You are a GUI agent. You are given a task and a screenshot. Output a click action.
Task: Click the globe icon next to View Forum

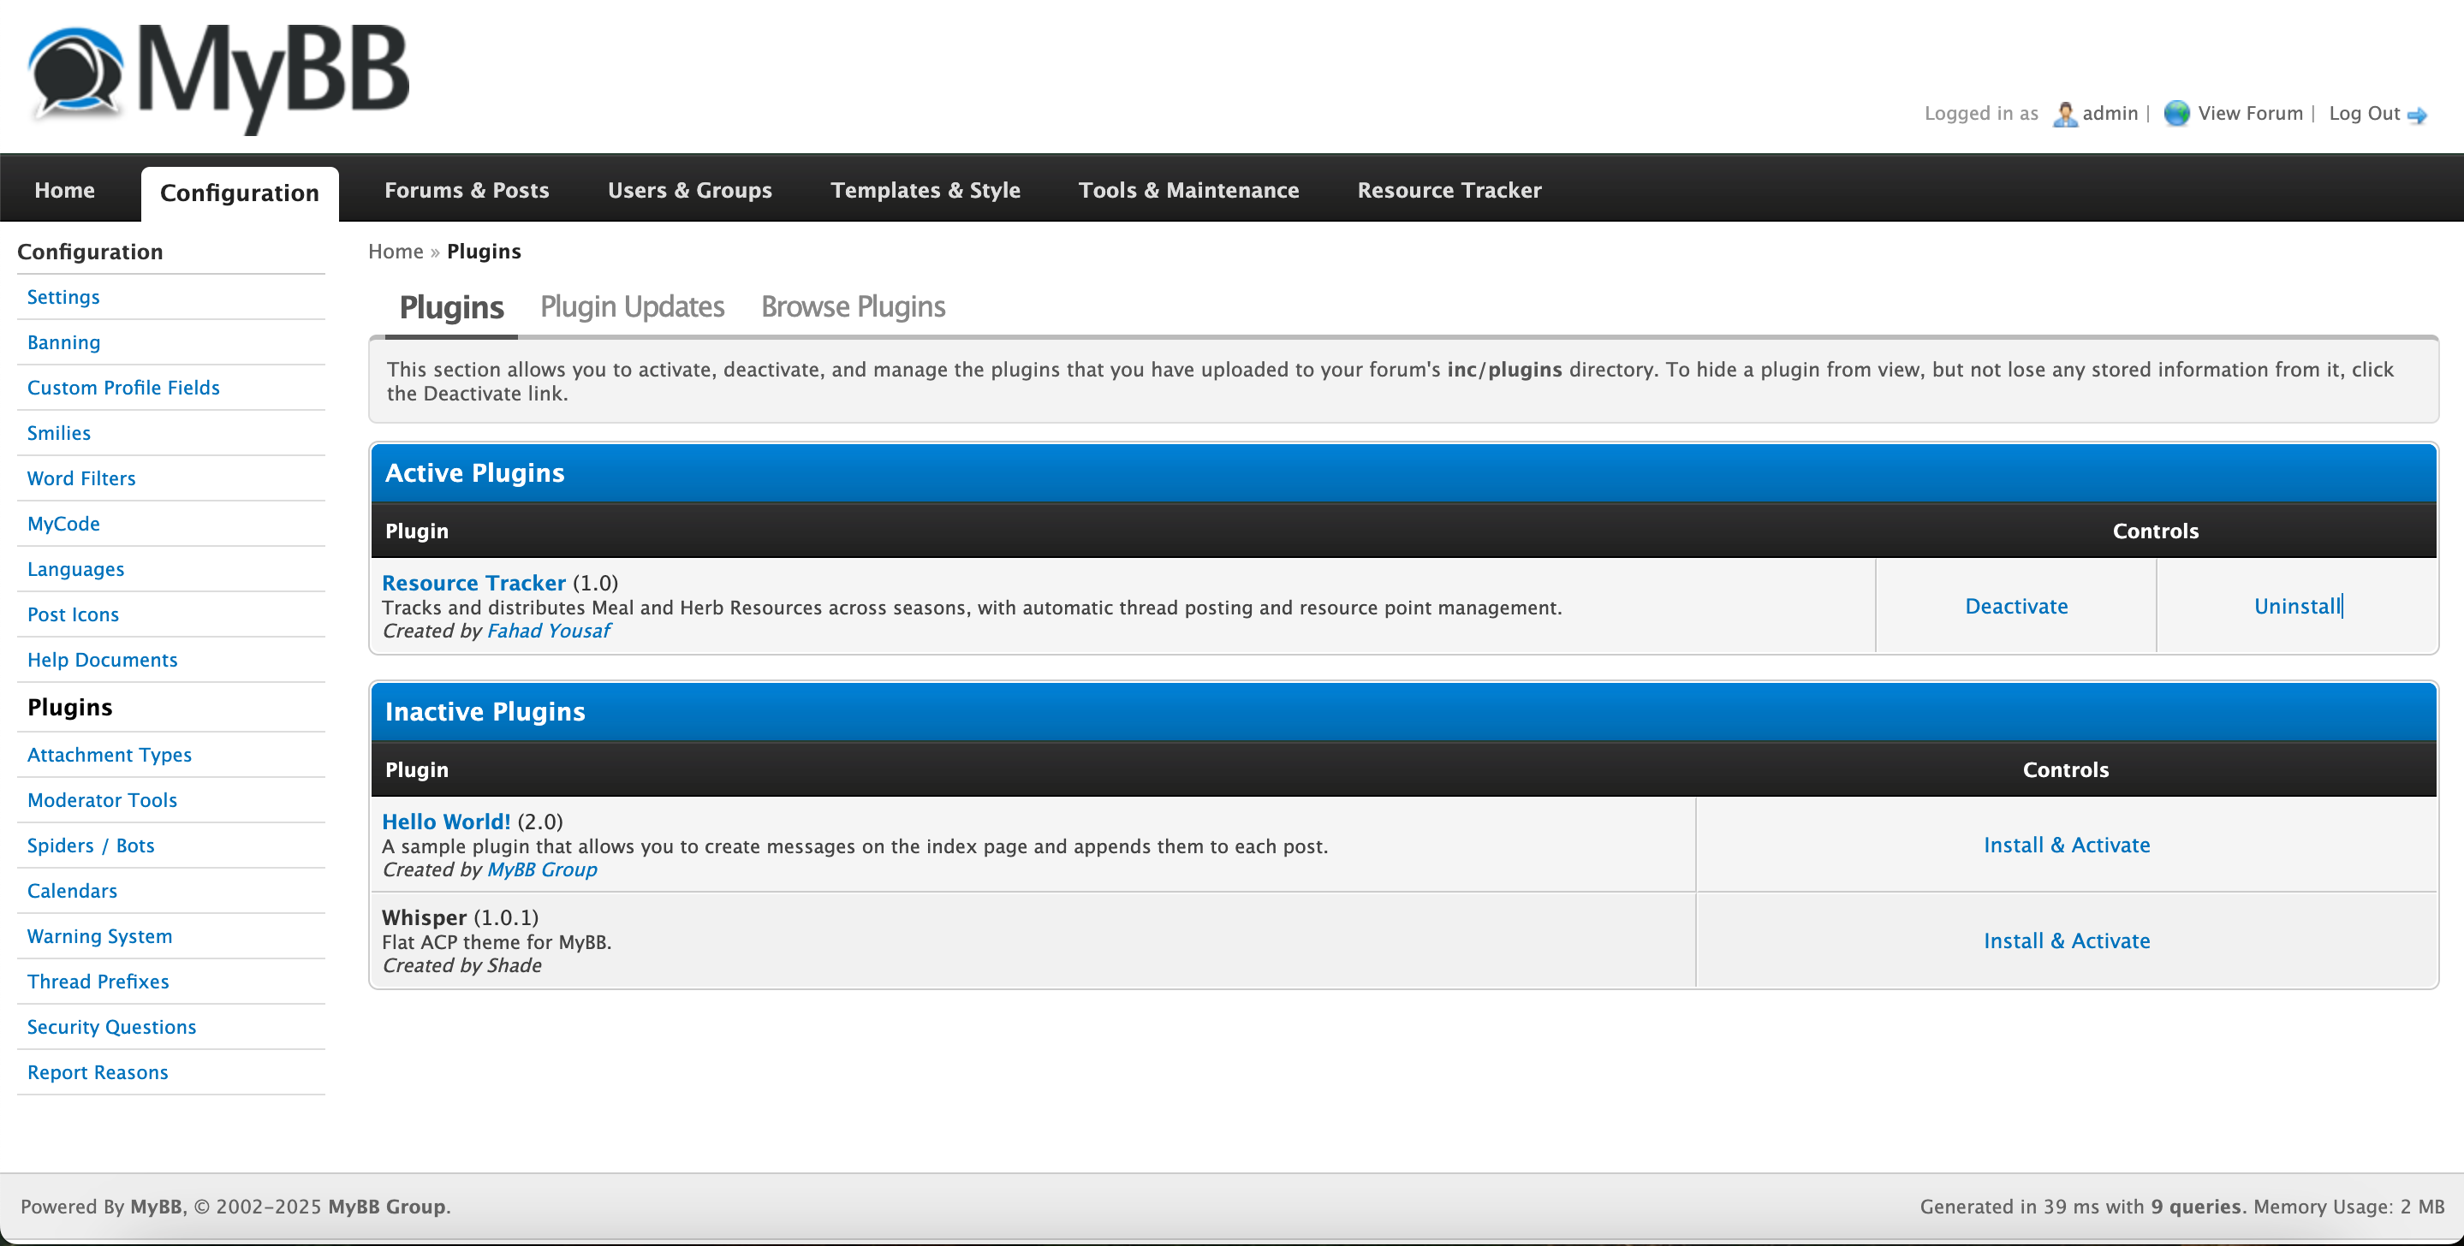pos(2178,112)
